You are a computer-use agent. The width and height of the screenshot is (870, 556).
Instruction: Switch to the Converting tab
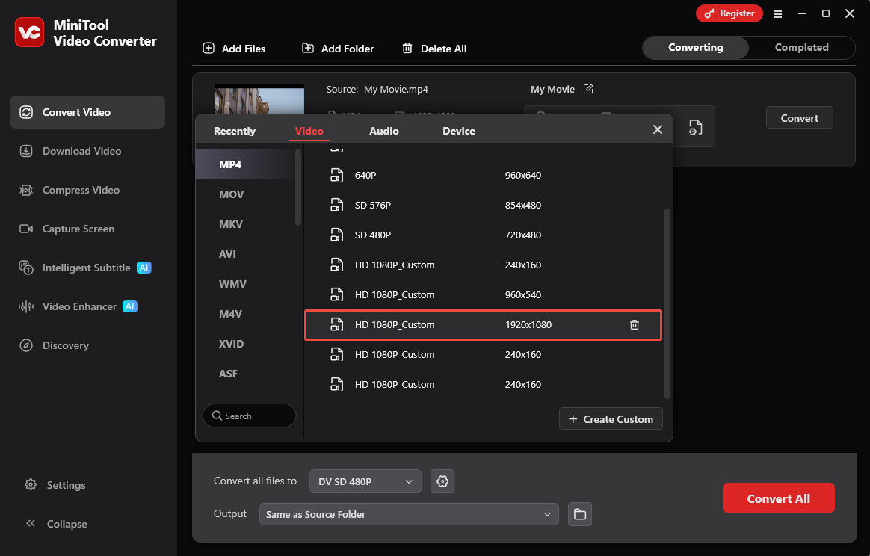[695, 48]
